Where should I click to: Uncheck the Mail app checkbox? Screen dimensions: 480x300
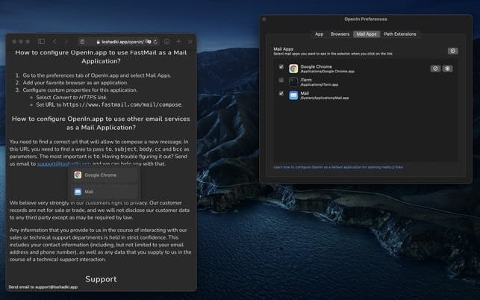coord(281,93)
